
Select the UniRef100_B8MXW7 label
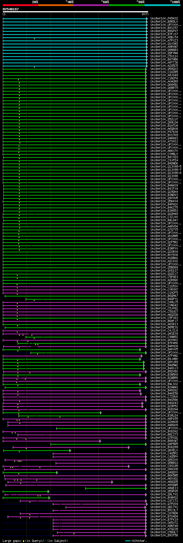tap(164, 441)
